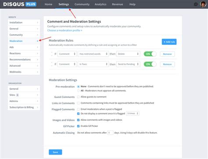The width and height of the screenshot is (208, 159).
Task: Open the Settings tab
Action: (x=64, y=4)
